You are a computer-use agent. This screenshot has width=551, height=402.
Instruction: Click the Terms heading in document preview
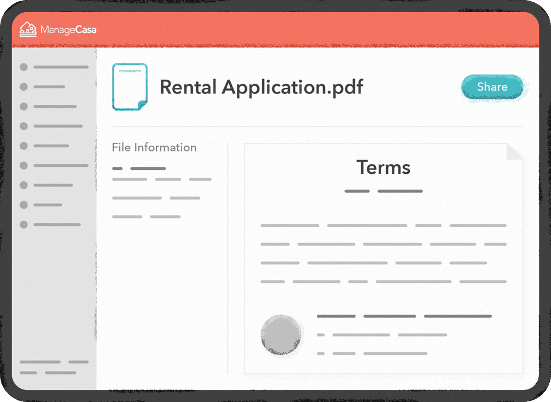point(383,167)
